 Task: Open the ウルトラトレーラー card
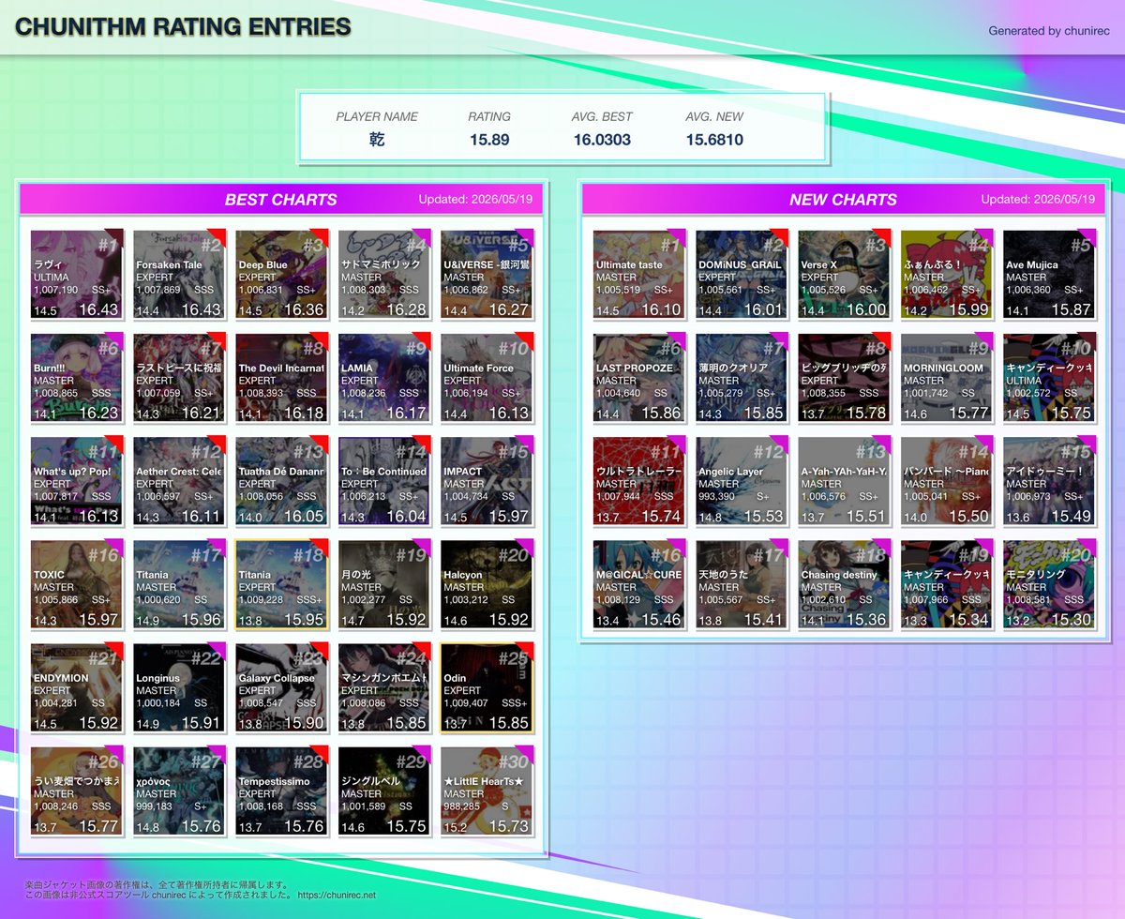coord(639,480)
